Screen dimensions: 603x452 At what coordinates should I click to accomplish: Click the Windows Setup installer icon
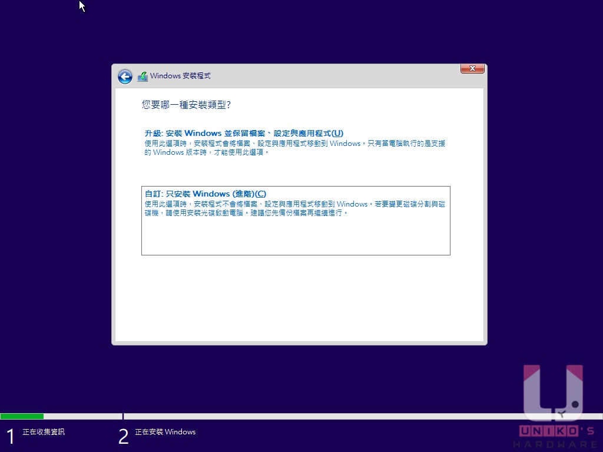tap(143, 77)
